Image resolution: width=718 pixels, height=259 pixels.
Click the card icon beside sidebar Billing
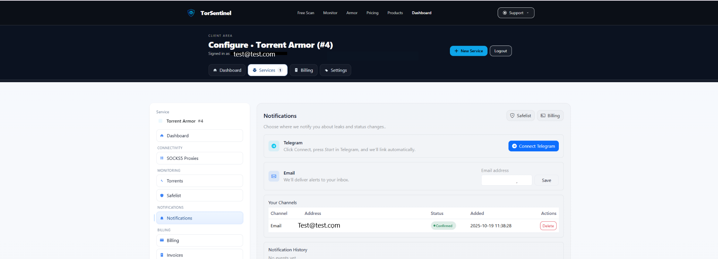[x=162, y=240]
